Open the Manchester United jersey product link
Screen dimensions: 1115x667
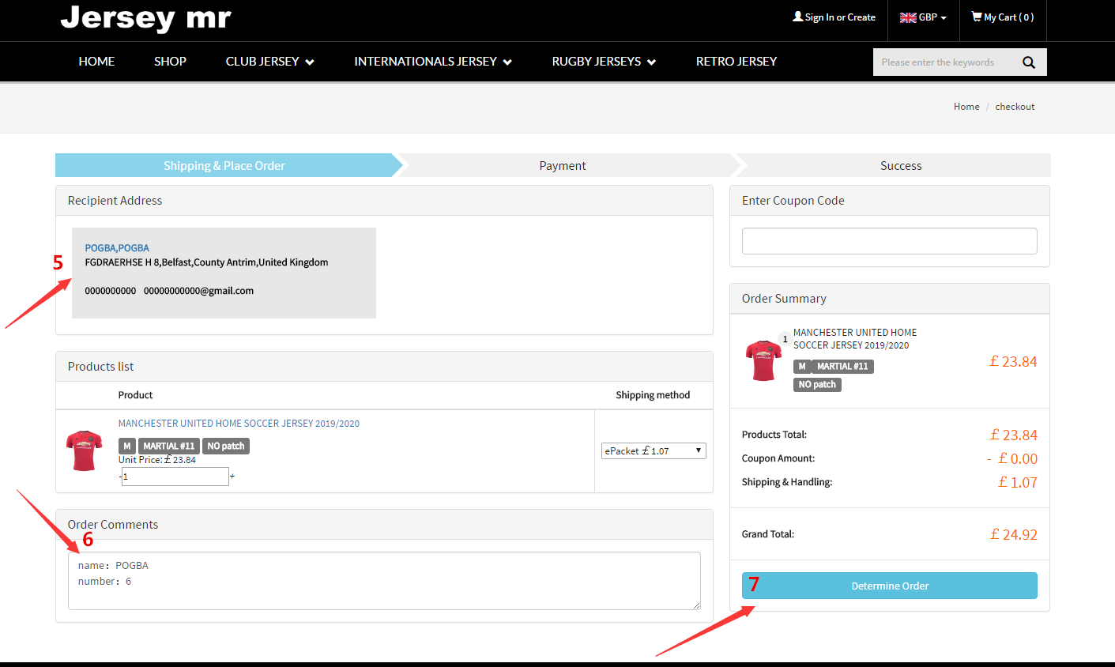click(x=239, y=424)
